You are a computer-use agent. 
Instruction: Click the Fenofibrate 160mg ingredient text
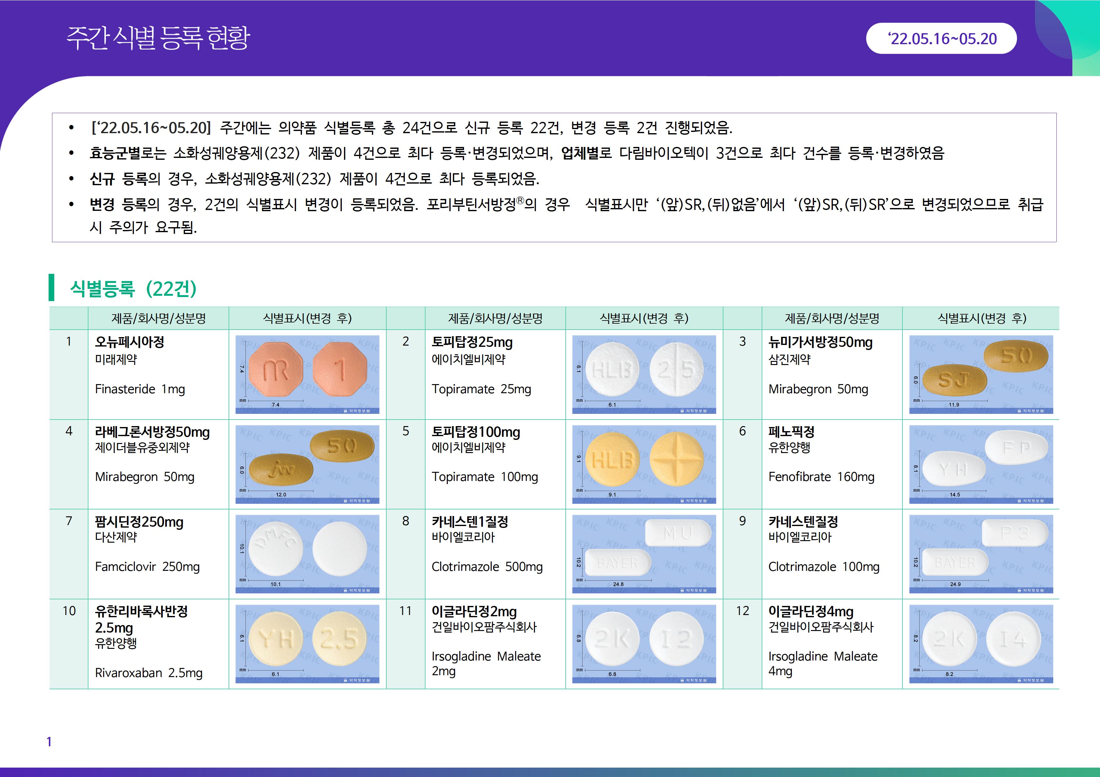821,477
